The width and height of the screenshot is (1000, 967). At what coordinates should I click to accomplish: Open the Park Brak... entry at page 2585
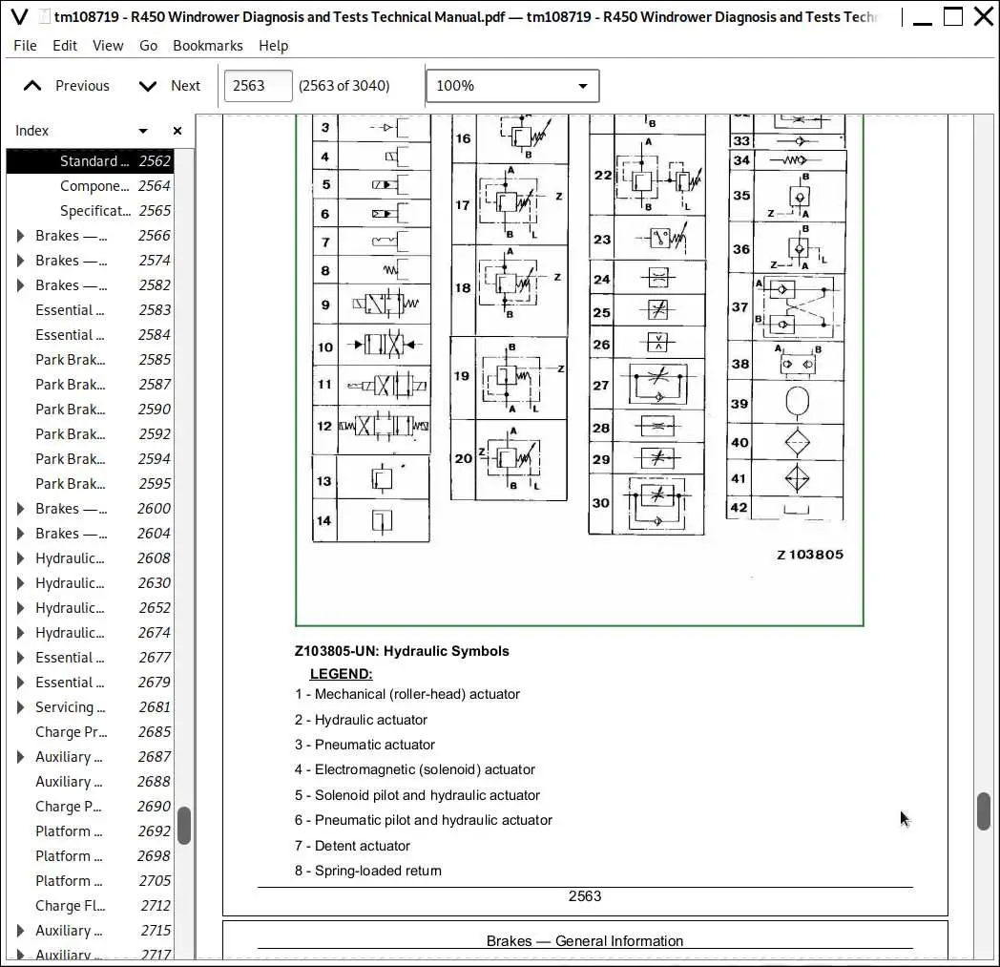(x=90, y=360)
